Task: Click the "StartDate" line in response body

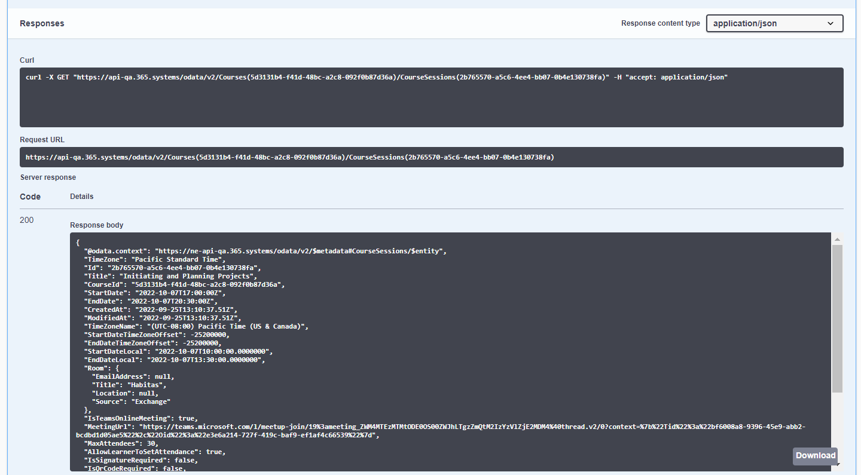Action: [x=155, y=293]
